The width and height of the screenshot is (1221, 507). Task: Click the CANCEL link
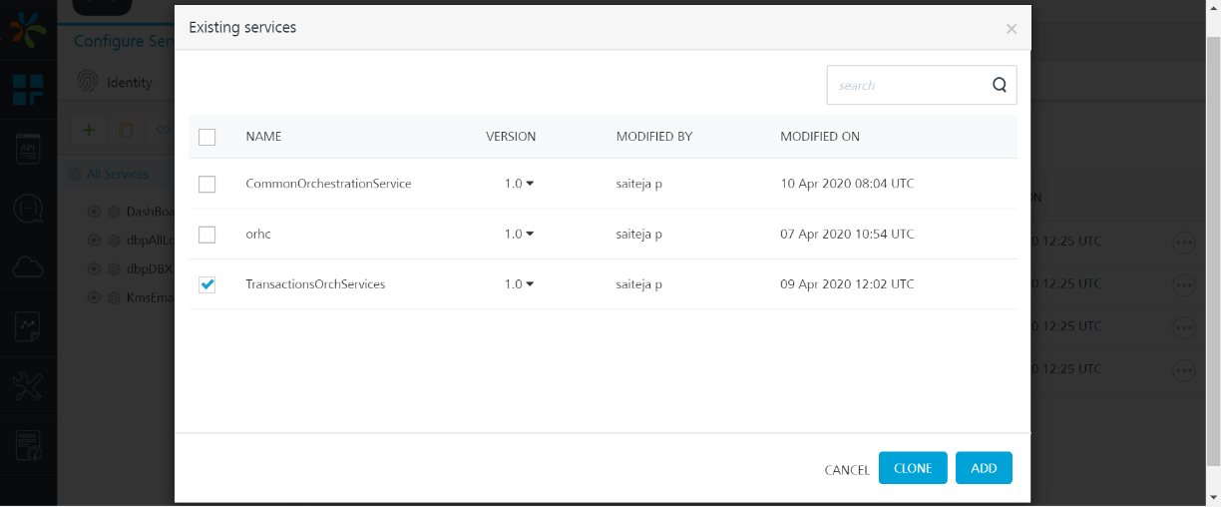(x=847, y=470)
